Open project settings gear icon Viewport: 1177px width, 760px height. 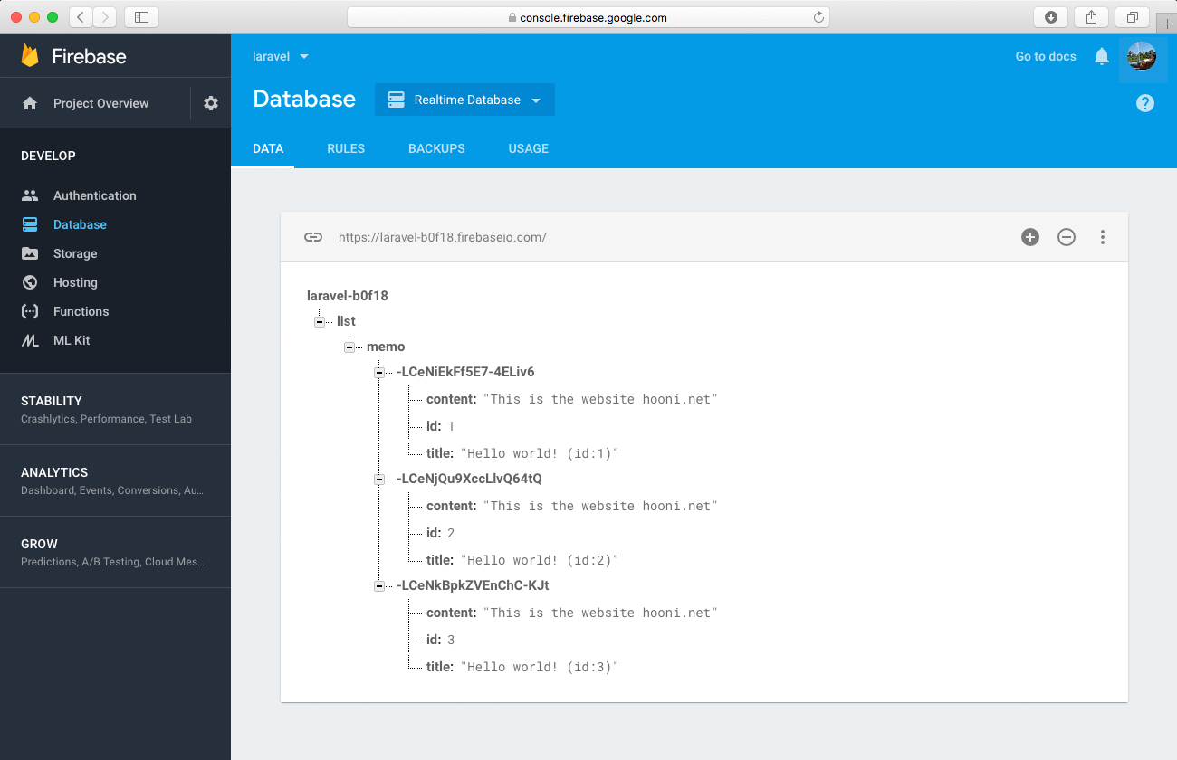point(211,103)
